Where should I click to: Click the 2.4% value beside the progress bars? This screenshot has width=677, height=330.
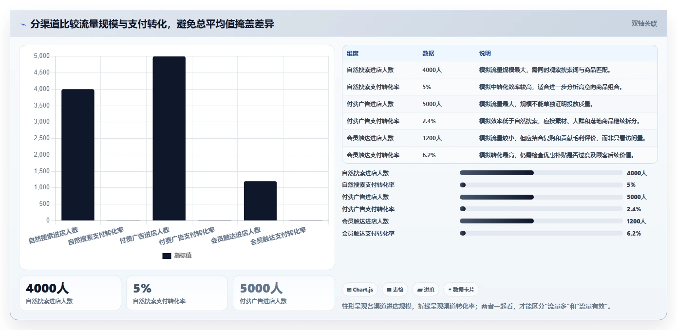tap(634, 209)
